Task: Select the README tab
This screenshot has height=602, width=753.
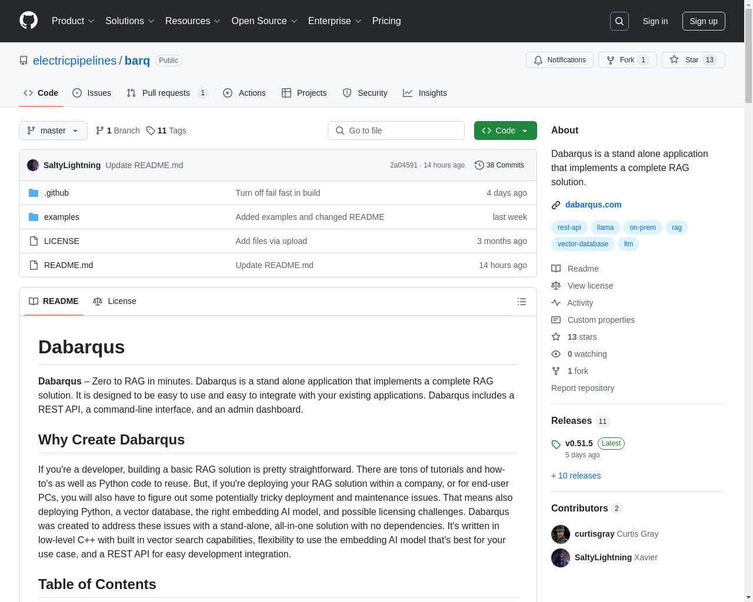Action: (x=54, y=301)
